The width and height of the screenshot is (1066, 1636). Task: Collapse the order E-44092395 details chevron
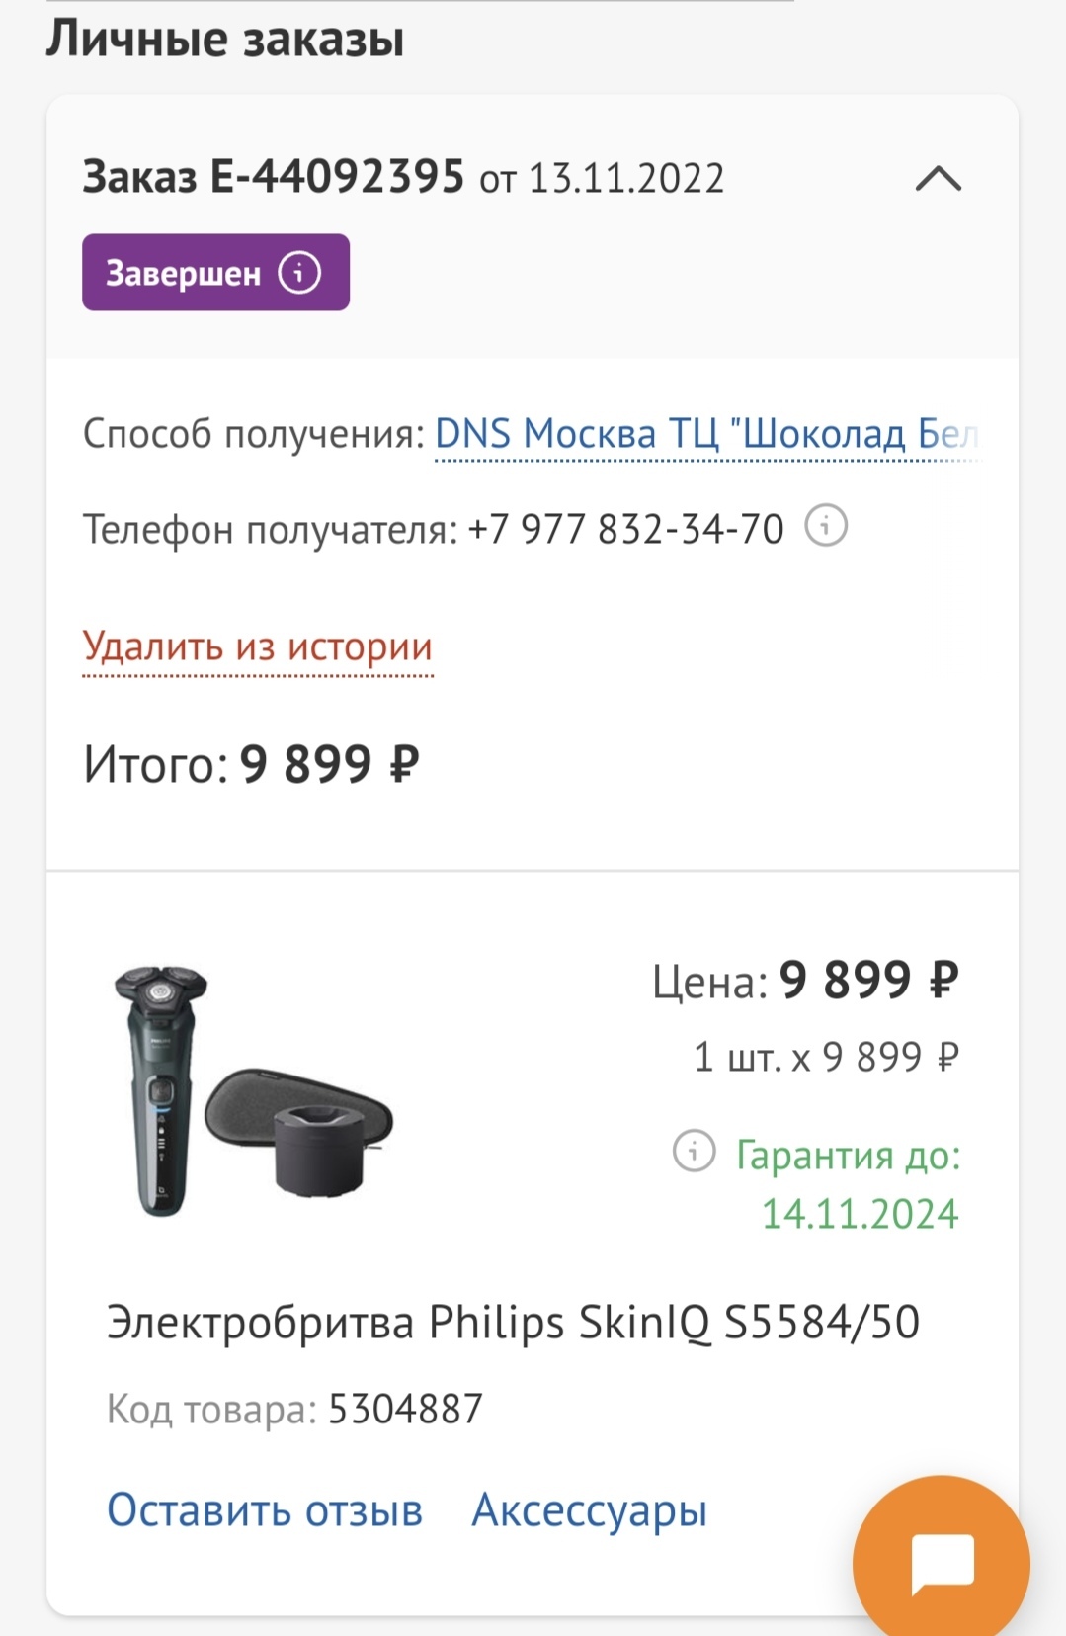938,179
